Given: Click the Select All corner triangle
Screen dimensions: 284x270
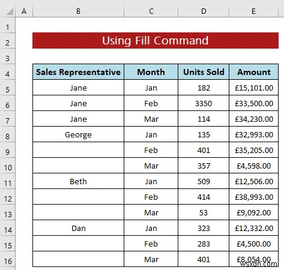Looking at the screenshot, I should pyautogui.click(x=10, y=11).
